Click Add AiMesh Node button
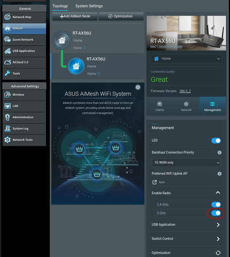This screenshot has width=230, height=257. 75,16
